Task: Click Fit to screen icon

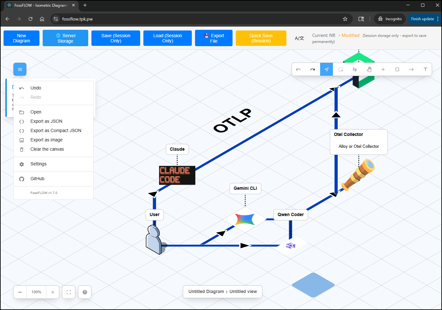Action: click(x=69, y=292)
